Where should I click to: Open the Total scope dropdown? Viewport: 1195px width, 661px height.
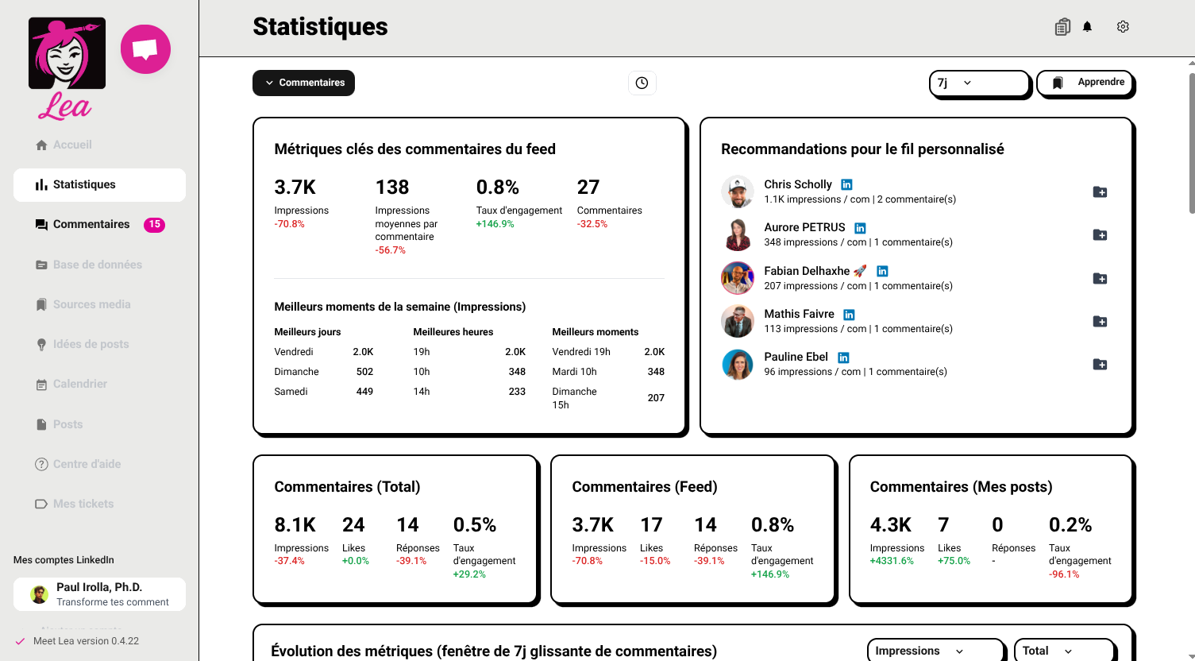(1063, 651)
